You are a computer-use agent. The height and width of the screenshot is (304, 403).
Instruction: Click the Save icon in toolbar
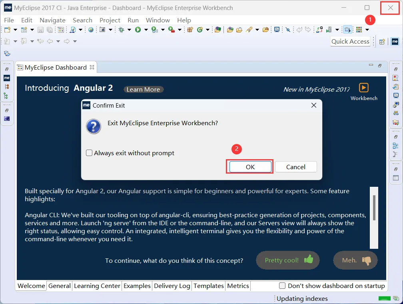40,30
